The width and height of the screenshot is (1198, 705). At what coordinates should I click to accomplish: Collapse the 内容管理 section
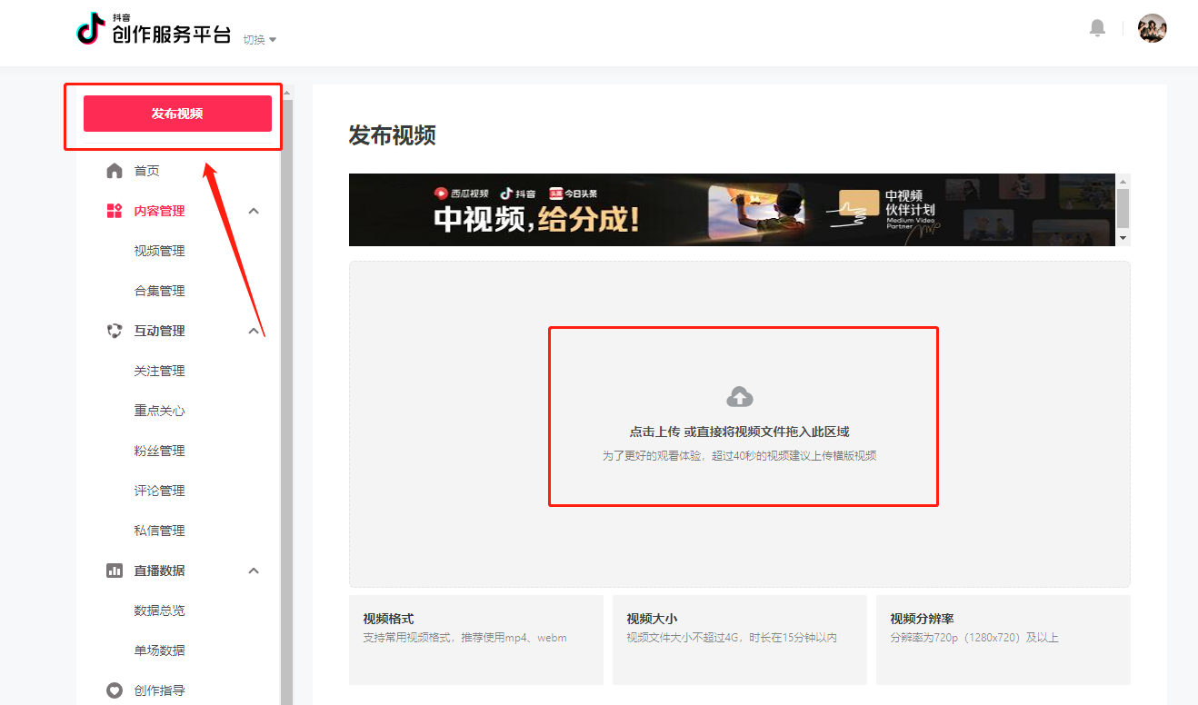pos(254,210)
